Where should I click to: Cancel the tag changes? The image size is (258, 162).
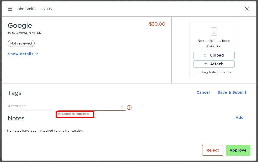(203, 92)
